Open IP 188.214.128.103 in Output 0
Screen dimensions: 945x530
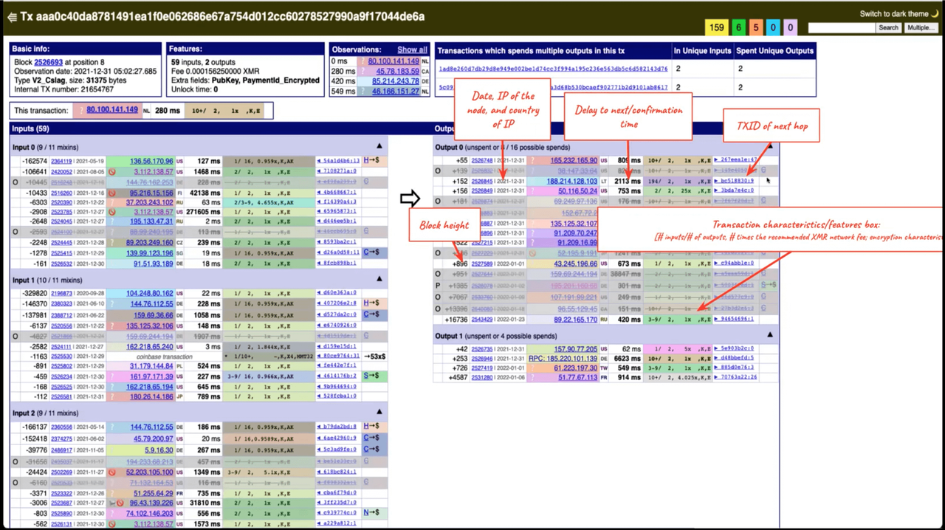coord(572,181)
